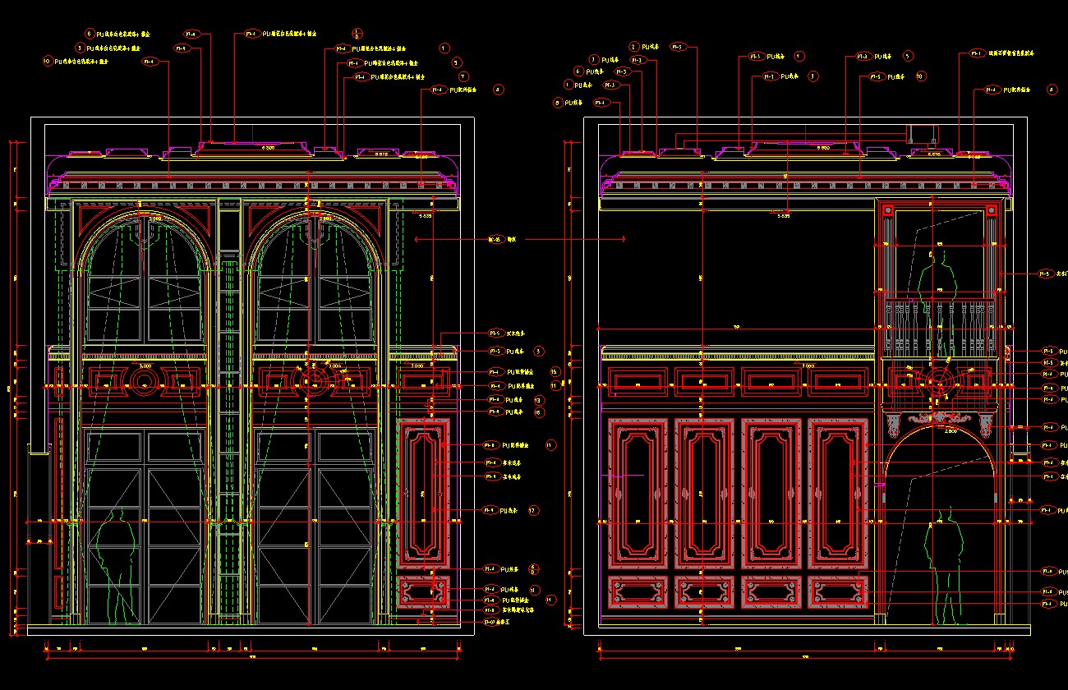Click the circled 5 beside PT-3 PU
The image size is (1068, 690).
[908, 57]
